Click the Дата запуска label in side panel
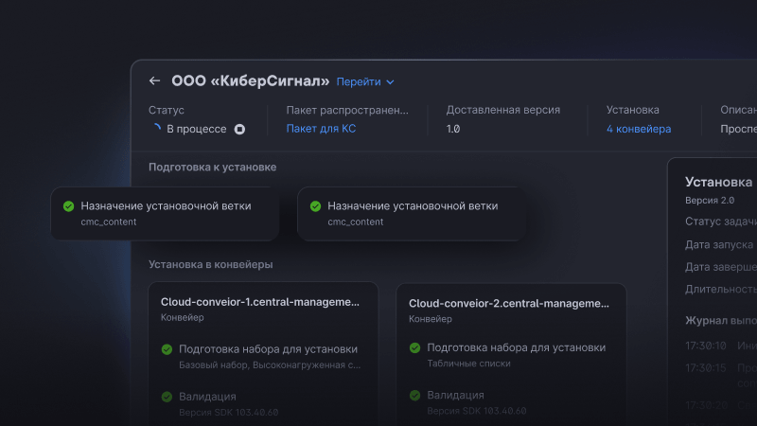Image resolution: width=757 pixels, height=426 pixels. 719,245
